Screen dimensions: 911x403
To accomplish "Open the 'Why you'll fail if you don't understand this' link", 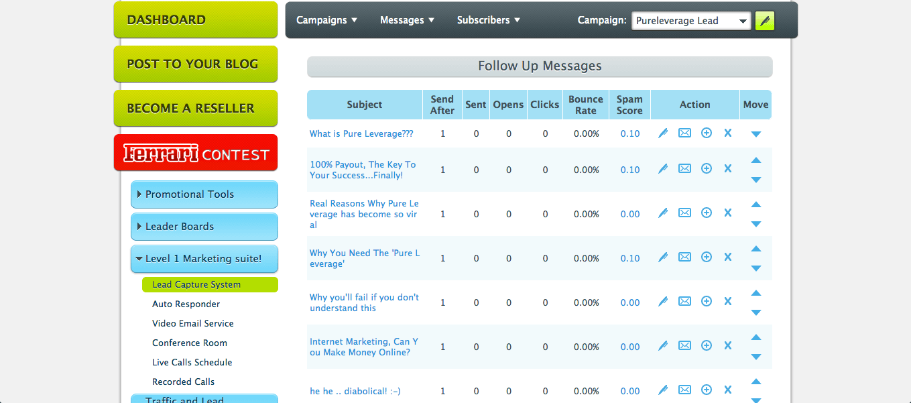I will click(364, 302).
